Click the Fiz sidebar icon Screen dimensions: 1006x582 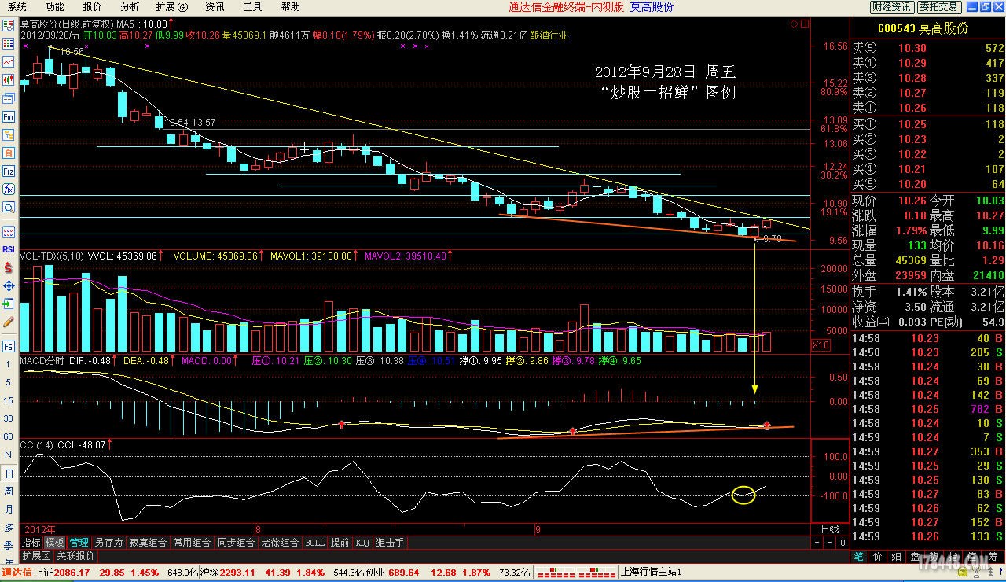point(9,171)
